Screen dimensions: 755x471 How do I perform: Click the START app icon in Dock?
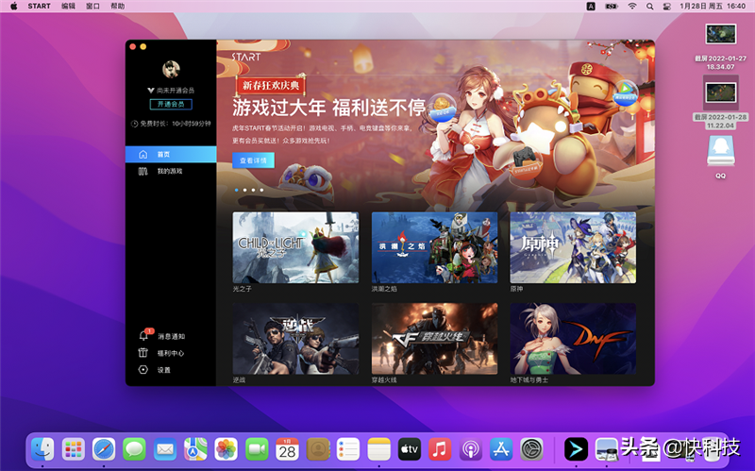coord(575,449)
